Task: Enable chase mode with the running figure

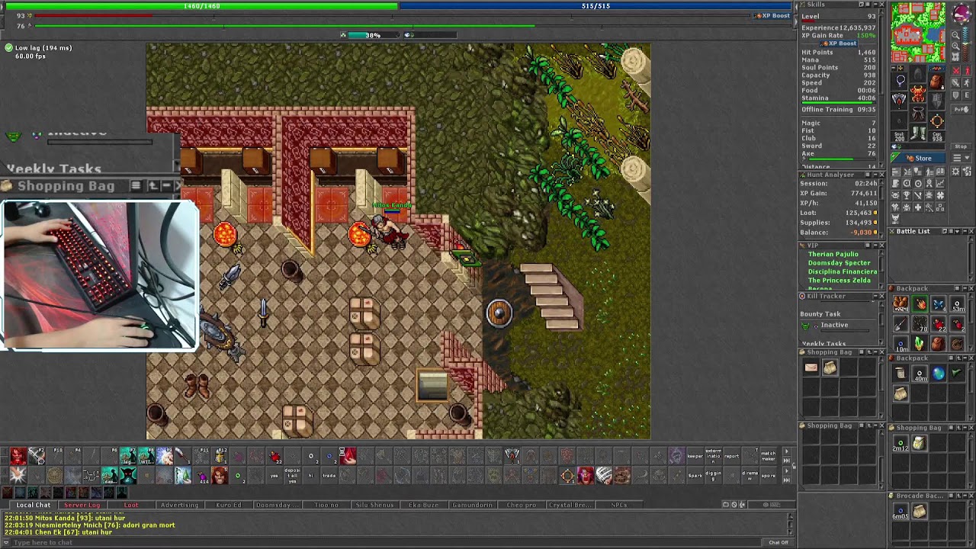Action: (x=967, y=82)
